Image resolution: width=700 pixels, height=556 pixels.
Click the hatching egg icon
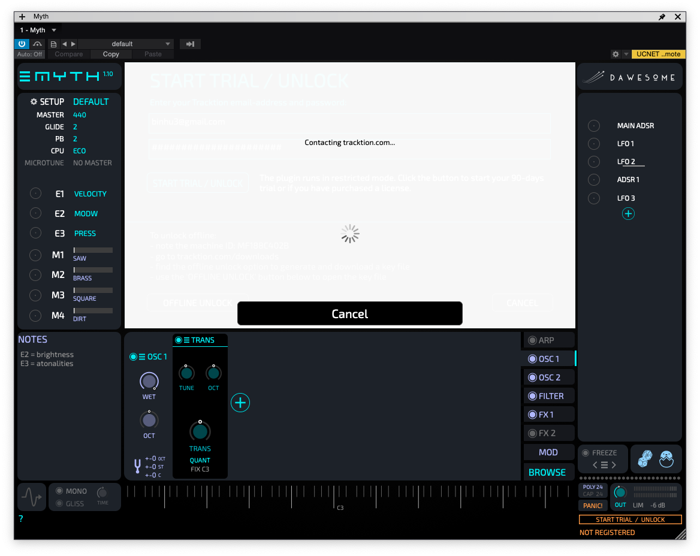(666, 459)
